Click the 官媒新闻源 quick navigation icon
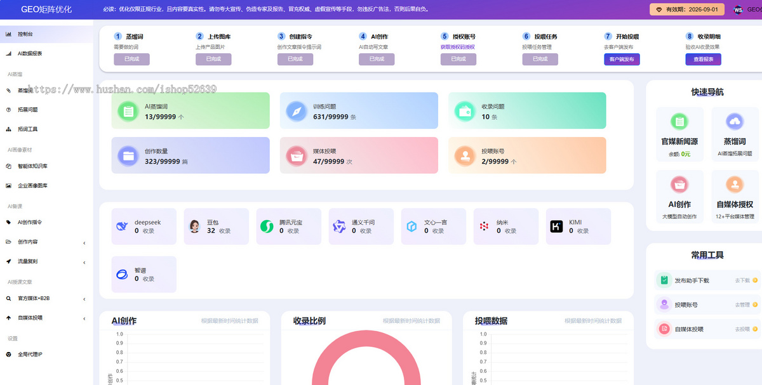The height and width of the screenshot is (385, 762). [679, 121]
